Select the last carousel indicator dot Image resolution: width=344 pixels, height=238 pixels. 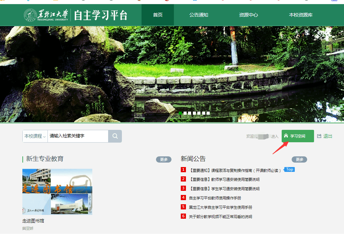[208, 113]
